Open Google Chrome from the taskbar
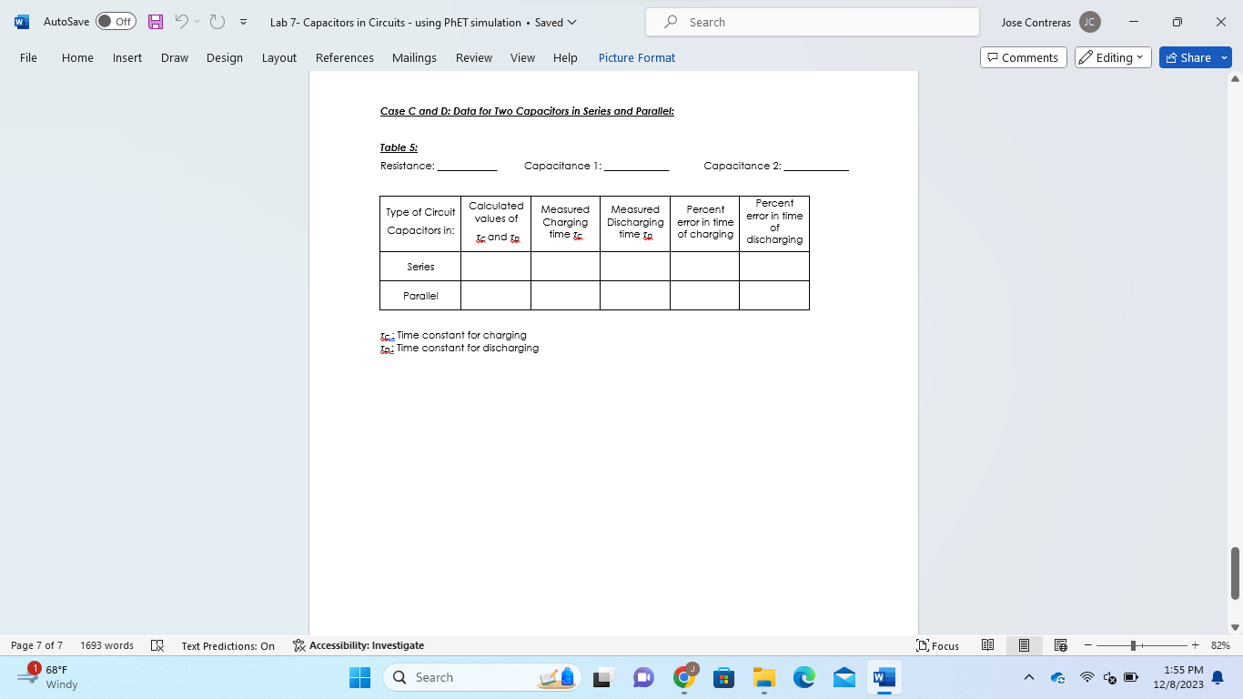The height and width of the screenshot is (699, 1243). (x=682, y=677)
